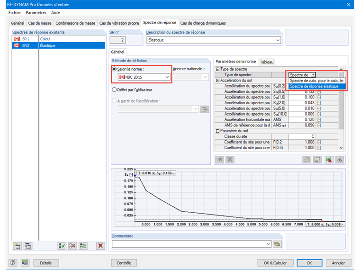Invert spectrum selection icon
The width and height of the screenshot is (360, 270).
(x=83, y=246)
